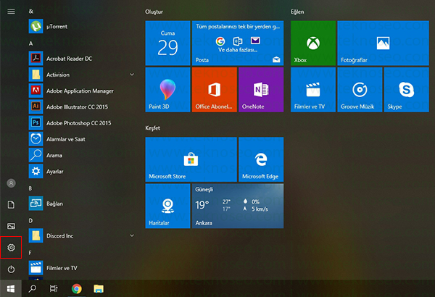435x297 pixels.
Task: Open File Explorer from taskbar
Action: coord(99,289)
